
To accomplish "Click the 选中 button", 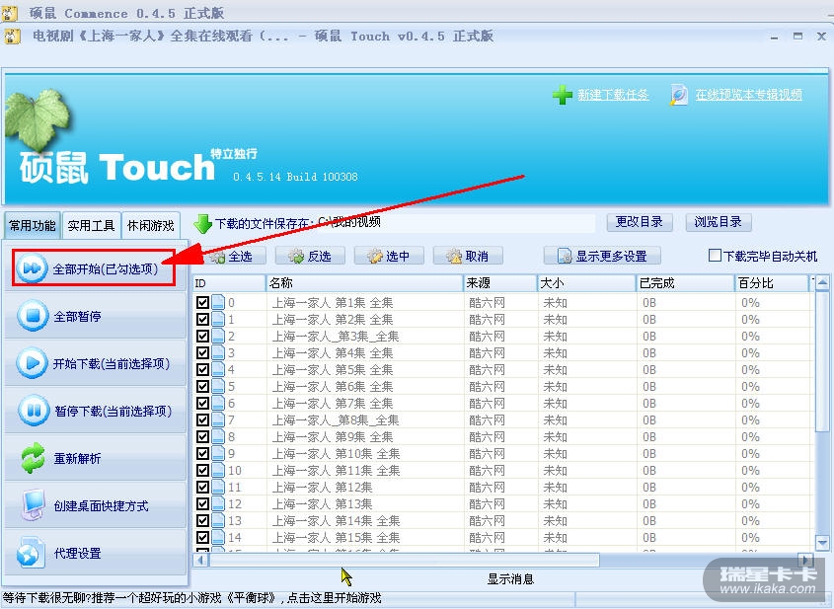I will point(389,256).
